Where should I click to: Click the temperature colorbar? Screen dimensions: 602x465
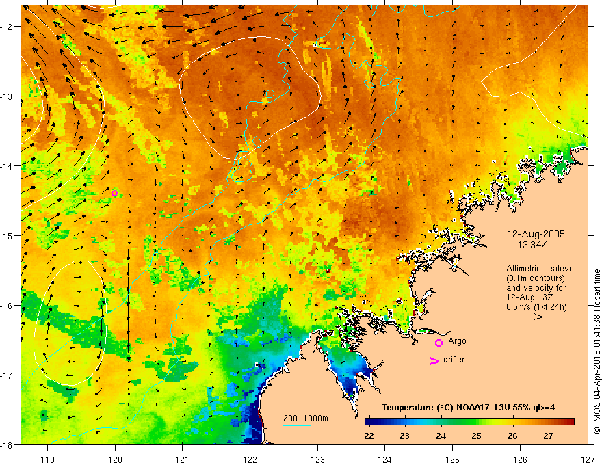[x=469, y=422]
